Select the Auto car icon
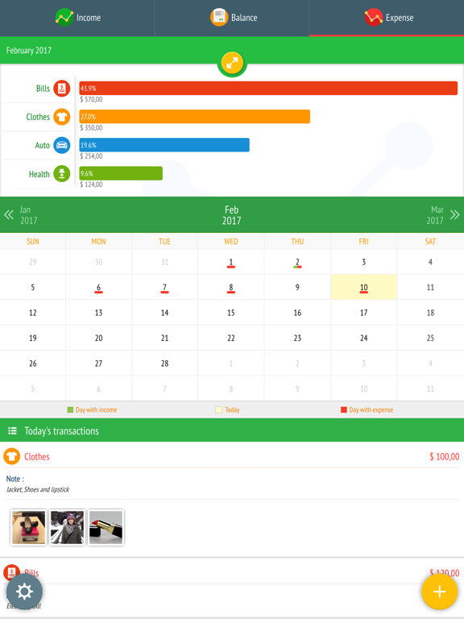The image size is (464, 619). tap(62, 145)
